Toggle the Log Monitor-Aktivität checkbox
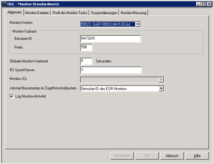213x164 pixels. click(x=12, y=97)
